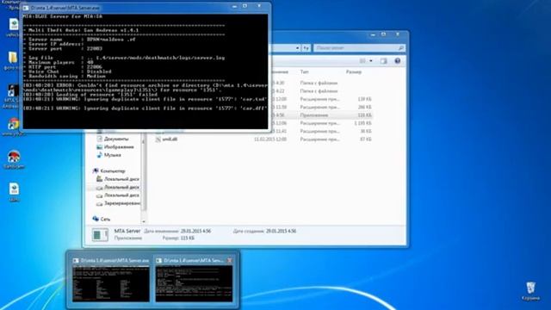
Task: Open the Корзина recycle bin icon
Action: [x=531, y=288]
